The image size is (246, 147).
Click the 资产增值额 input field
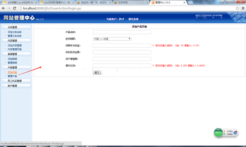coord(122,59)
